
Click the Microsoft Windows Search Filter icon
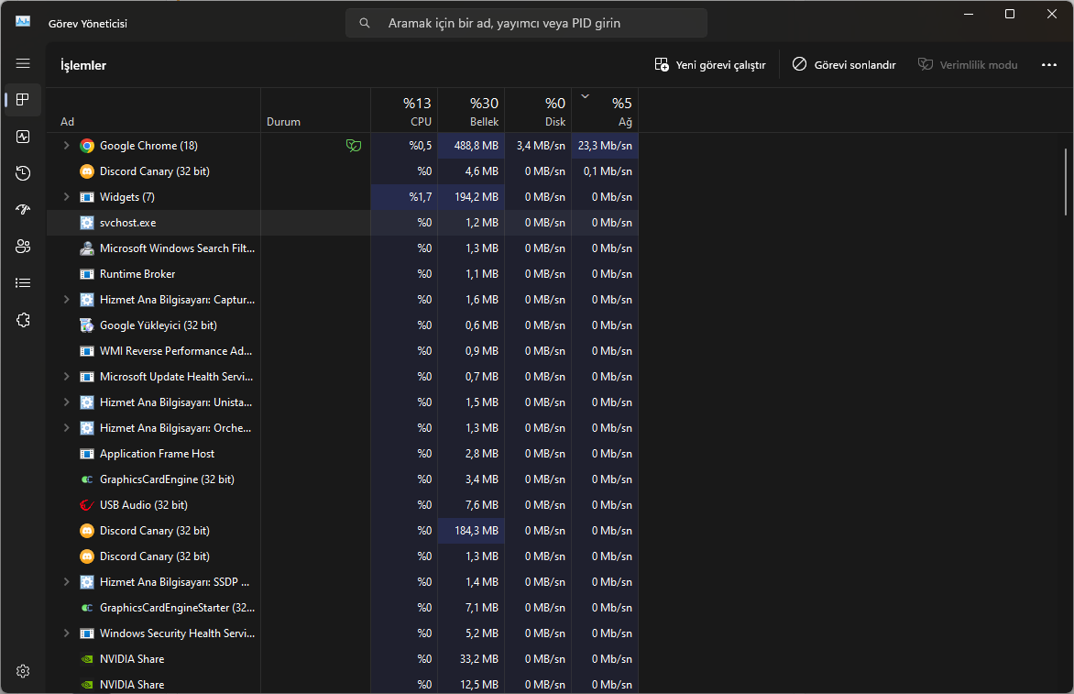click(x=87, y=248)
